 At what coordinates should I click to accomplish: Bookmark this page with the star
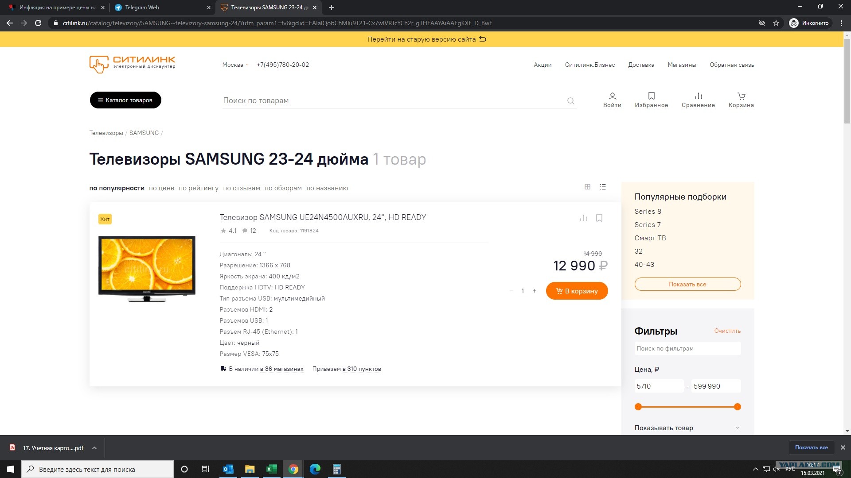(x=776, y=23)
